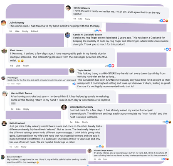The height and width of the screenshot is (166, 173).
Task: Open Sandy Cotanche's profile picture
Action: (x=68, y=8)
